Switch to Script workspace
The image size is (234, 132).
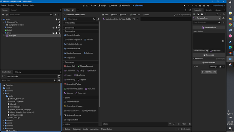point(102,5)
